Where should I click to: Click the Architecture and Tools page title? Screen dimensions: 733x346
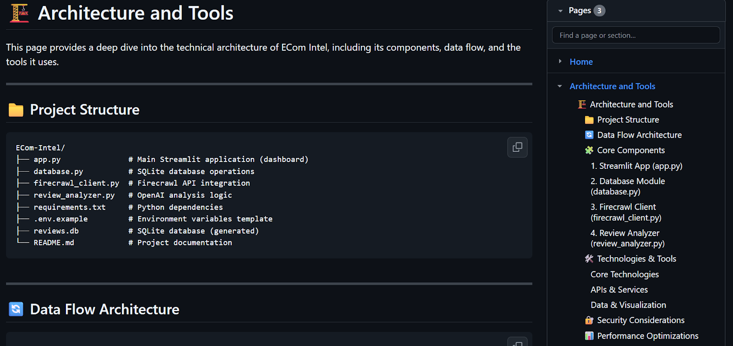[x=136, y=13]
